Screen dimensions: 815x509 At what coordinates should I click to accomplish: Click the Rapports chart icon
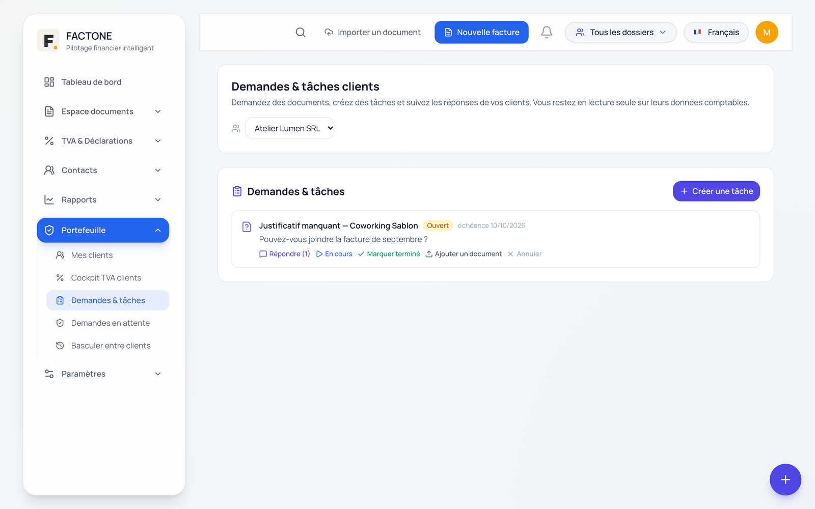(49, 200)
